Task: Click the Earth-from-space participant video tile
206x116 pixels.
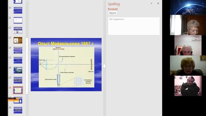Action: 188,7
